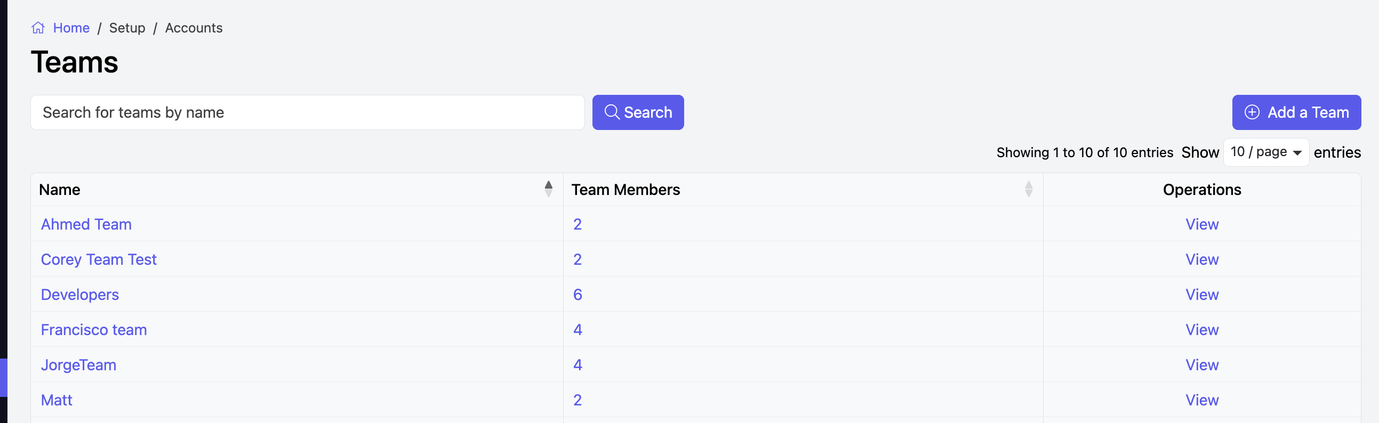The image size is (1379, 423).
Task: Click member count 2 for Ahmed Team
Action: tap(577, 225)
